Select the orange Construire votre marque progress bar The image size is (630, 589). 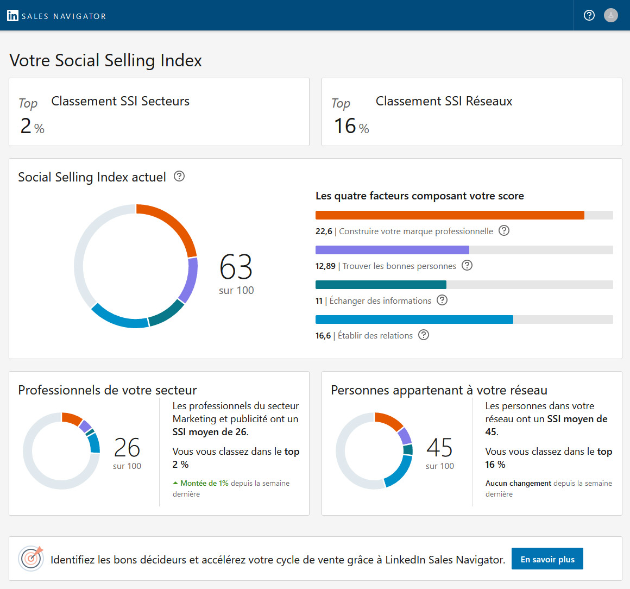tap(450, 215)
